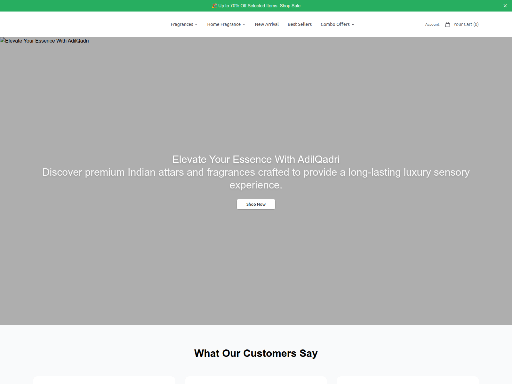Expand the Combo Offers chevron arrow
The height and width of the screenshot is (384, 512).
[x=353, y=25]
